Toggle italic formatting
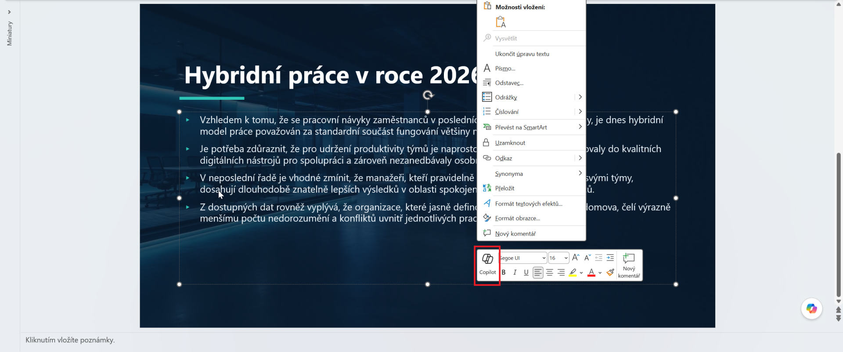 coord(515,272)
